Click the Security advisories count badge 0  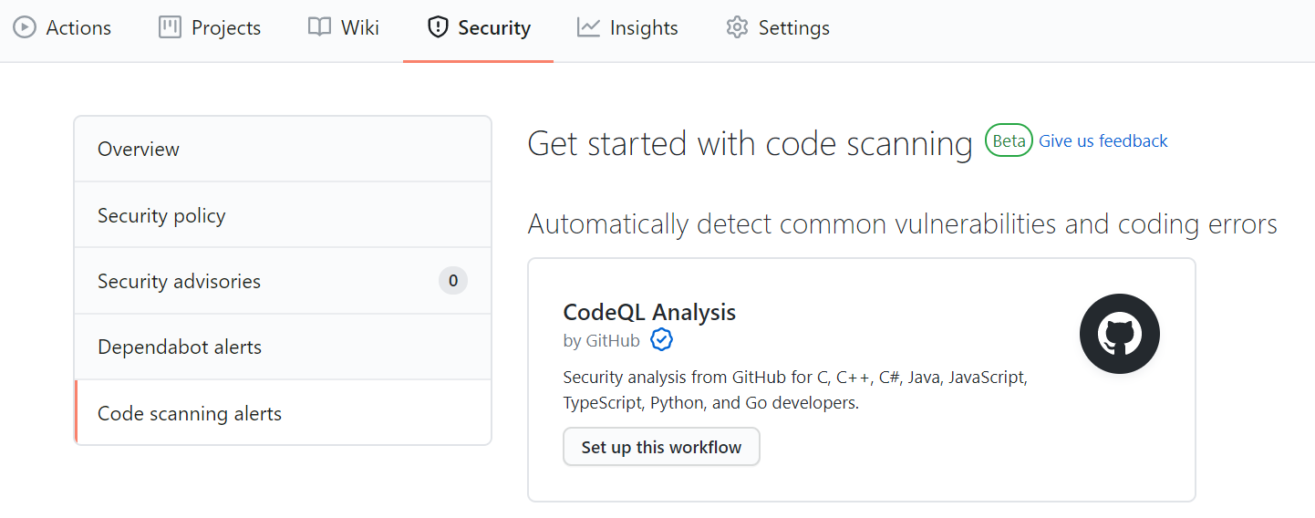[x=453, y=281]
